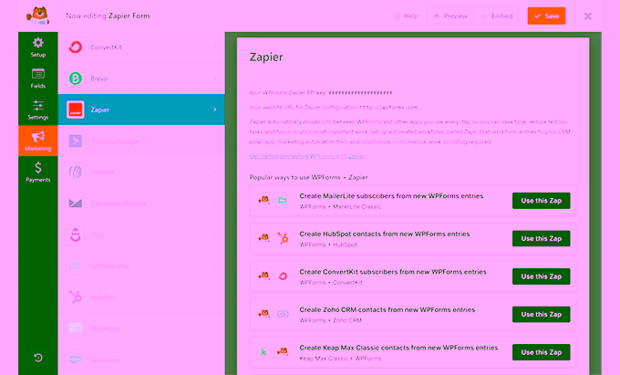Click the Campaign Monitor logo icon
620x375 pixels.
click(x=75, y=203)
